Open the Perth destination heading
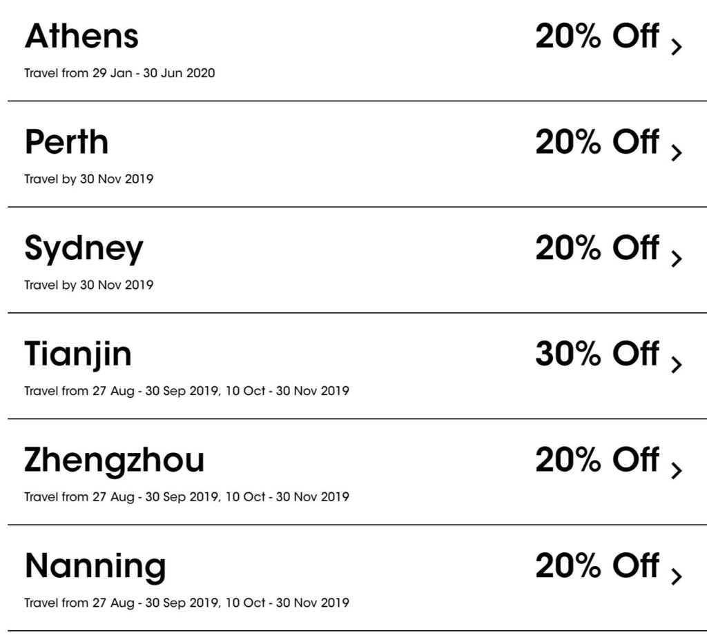This screenshot has width=707, height=644. coord(66,142)
